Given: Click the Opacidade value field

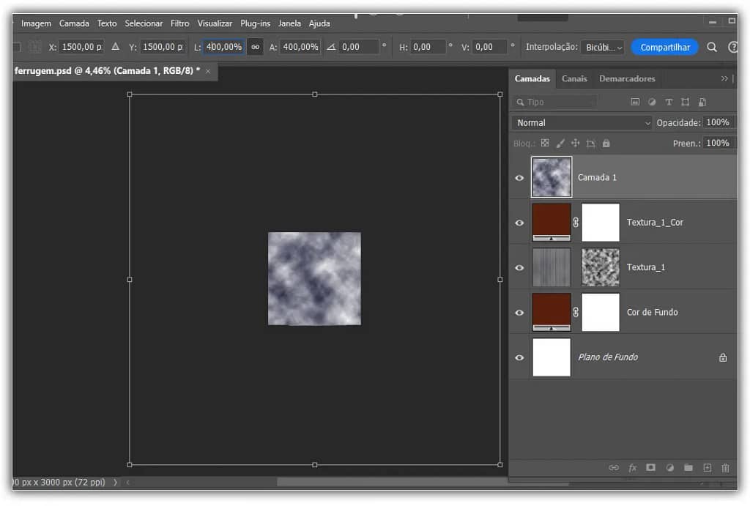Looking at the screenshot, I should [x=718, y=122].
